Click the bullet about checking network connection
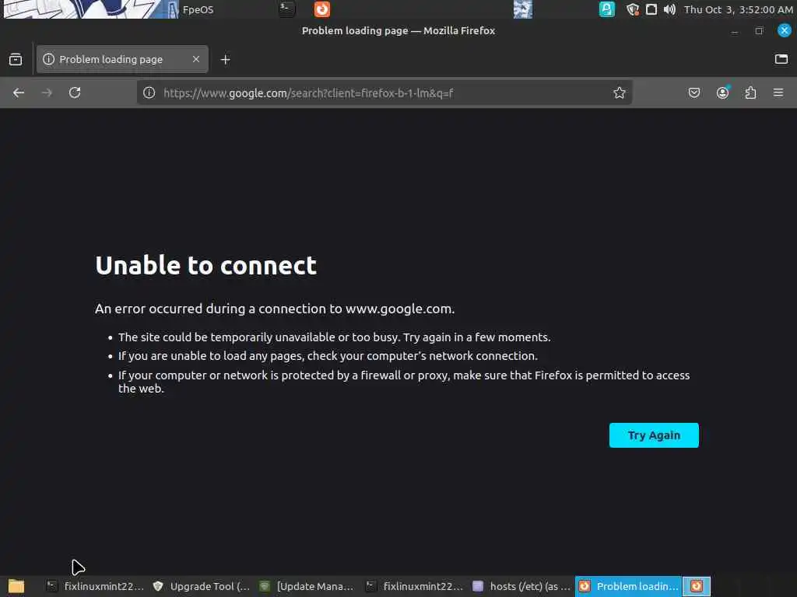Viewport: 797px width, 597px height. coord(328,356)
